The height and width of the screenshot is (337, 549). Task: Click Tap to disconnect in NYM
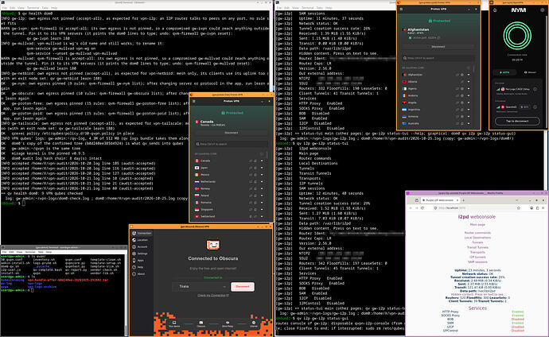(517, 121)
